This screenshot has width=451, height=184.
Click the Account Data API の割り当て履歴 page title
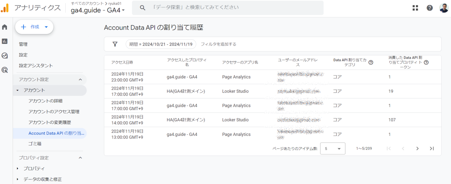pos(153,27)
